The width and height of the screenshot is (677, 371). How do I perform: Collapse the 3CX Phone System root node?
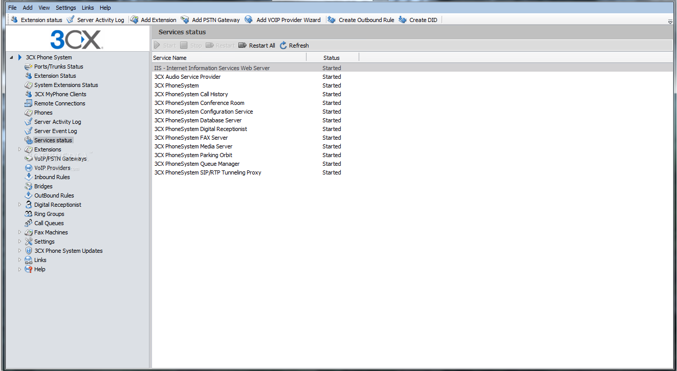[11, 57]
